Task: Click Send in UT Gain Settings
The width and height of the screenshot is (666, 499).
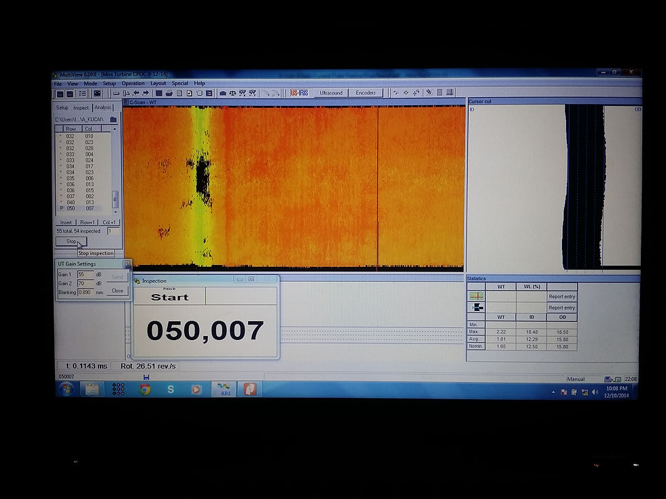Action: pyautogui.click(x=117, y=277)
